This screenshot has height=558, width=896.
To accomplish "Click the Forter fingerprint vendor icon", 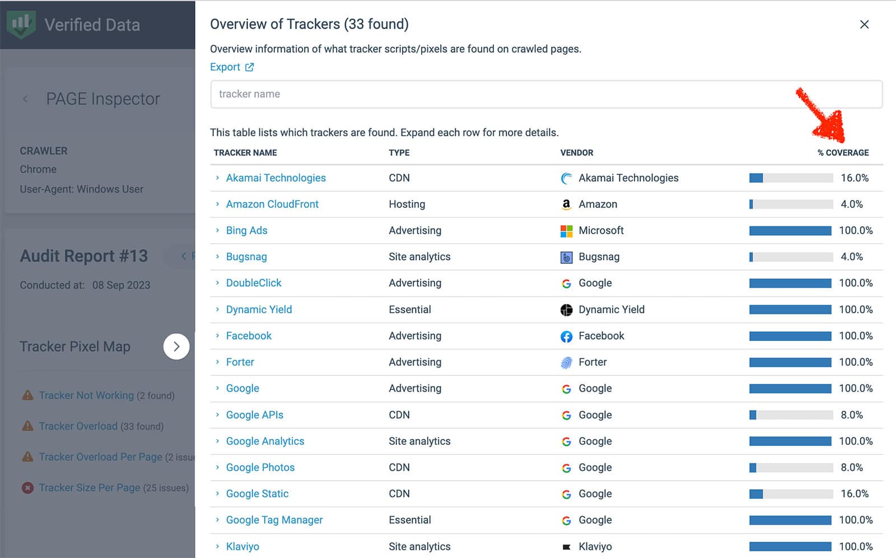I will click(566, 362).
